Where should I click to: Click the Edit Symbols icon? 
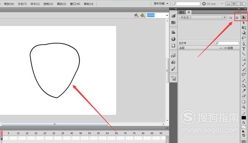[x=143, y=15]
